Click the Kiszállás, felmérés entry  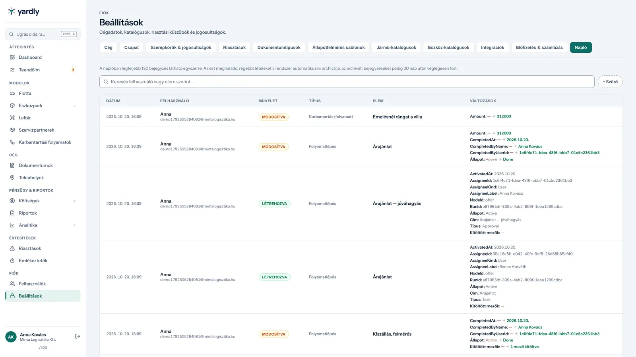click(x=392, y=334)
